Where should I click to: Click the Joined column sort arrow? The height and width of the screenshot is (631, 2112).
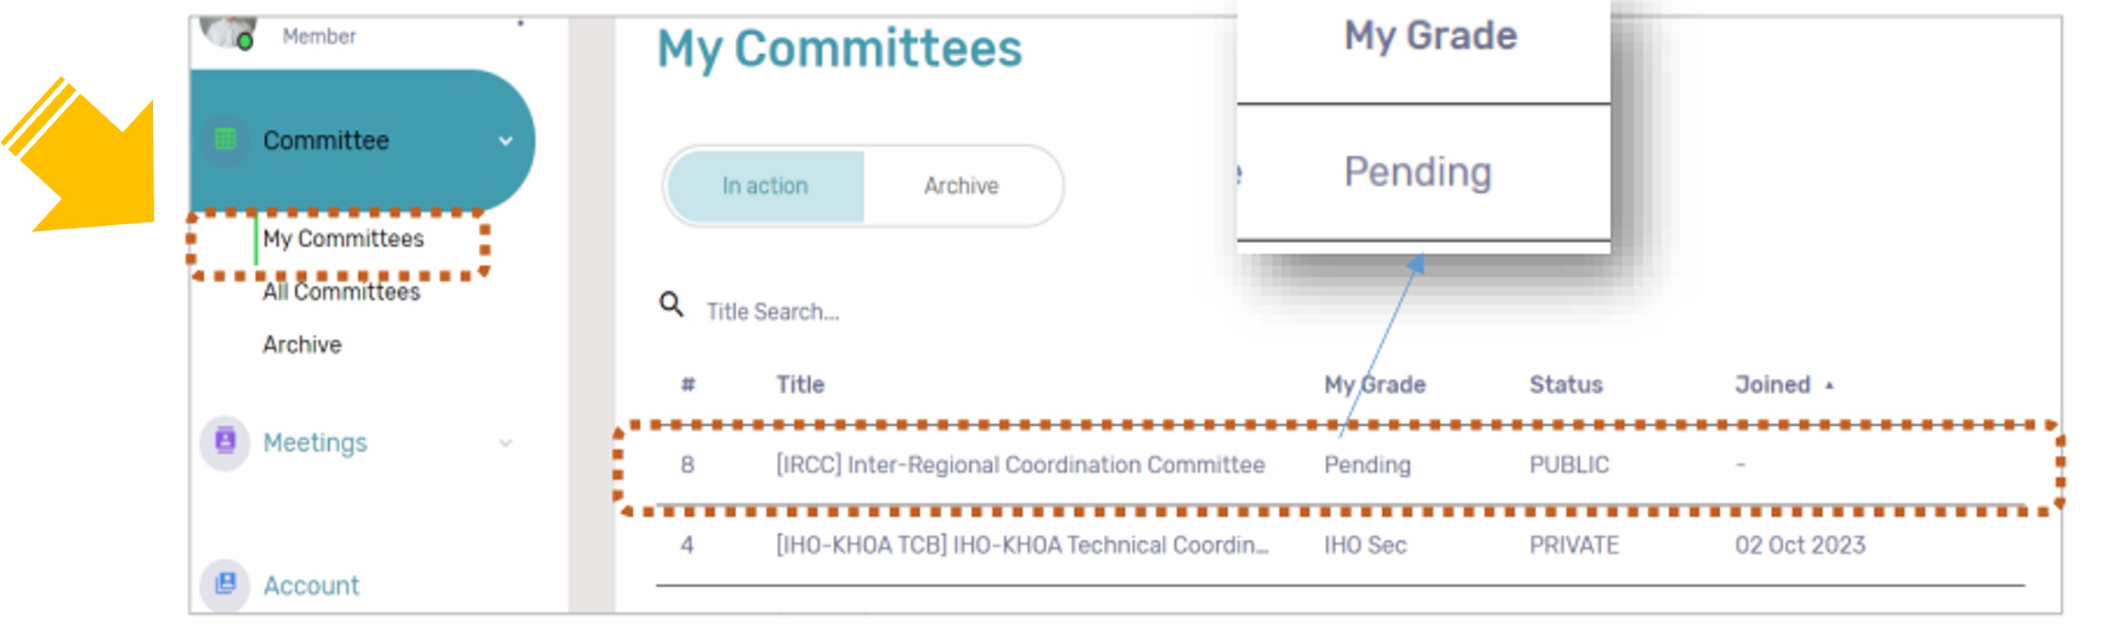point(1830,386)
